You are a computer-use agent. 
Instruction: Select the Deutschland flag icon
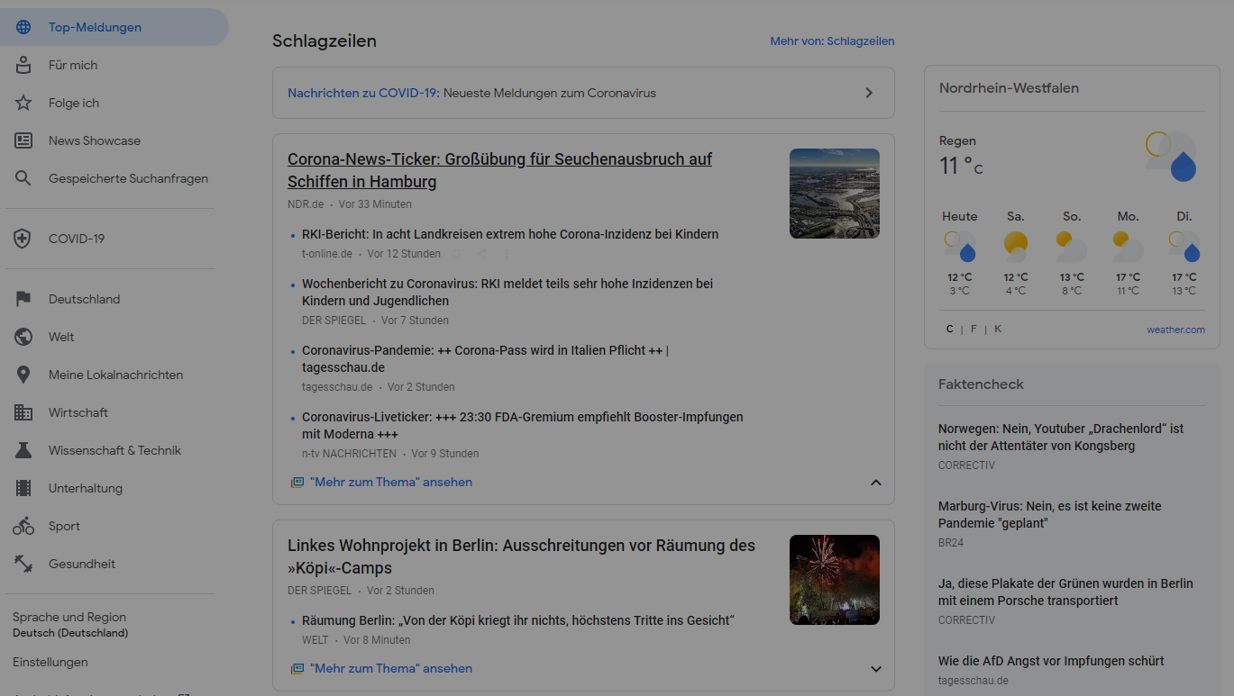point(23,299)
